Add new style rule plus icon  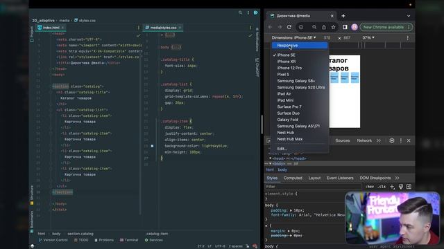click(392, 187)
